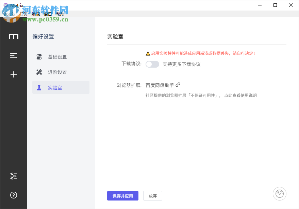Click the link icon beside 百度网盘助手
Image resolution: width=299 pixels, height=209 pixels.
pyautogui.click(x=178, y=85)
